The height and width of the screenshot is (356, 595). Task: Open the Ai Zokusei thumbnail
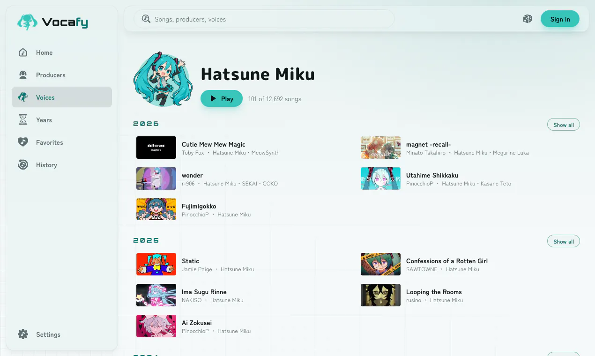click(x=156, y=326)
